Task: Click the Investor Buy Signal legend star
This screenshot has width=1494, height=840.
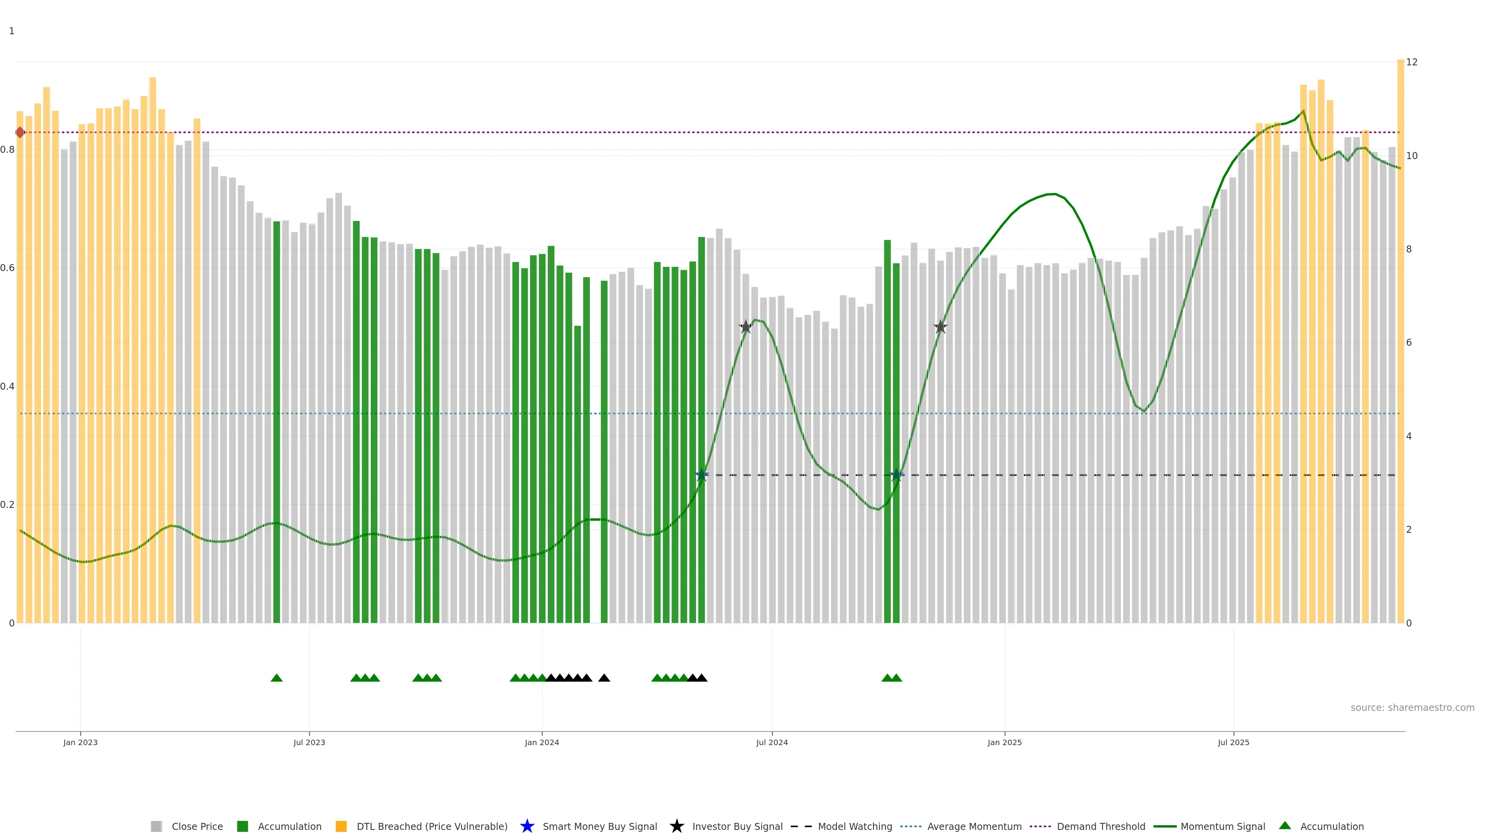Action: click(x=676, y=826)
